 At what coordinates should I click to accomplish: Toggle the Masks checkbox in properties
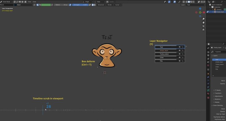click(x=216, y=90)
